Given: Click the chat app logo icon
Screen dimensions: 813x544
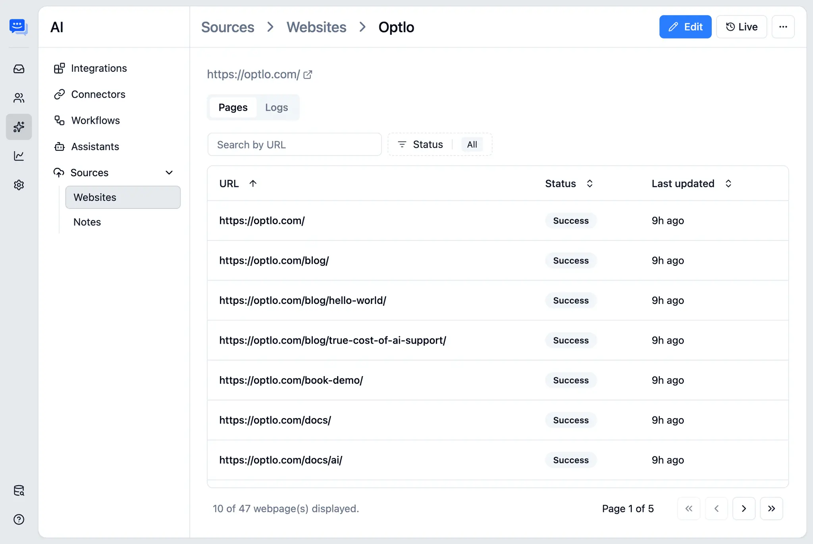Looking at the screenshot, I should [x=19, y=27].
